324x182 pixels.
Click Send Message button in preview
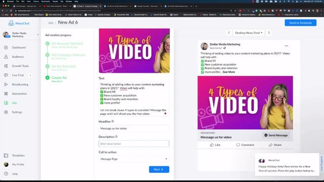coord(276,135)
